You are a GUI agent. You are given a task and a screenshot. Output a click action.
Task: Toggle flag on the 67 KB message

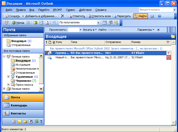point(169,53)
